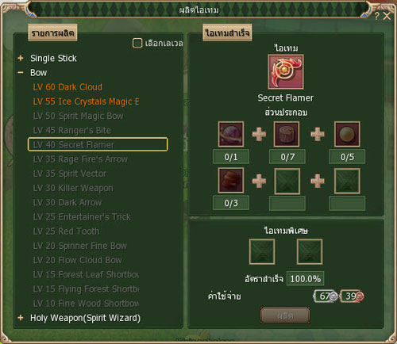The height and width of the screenshot is (344, 397).
Task: Click the ผลิต craft button
Action: tap(285, 315)
